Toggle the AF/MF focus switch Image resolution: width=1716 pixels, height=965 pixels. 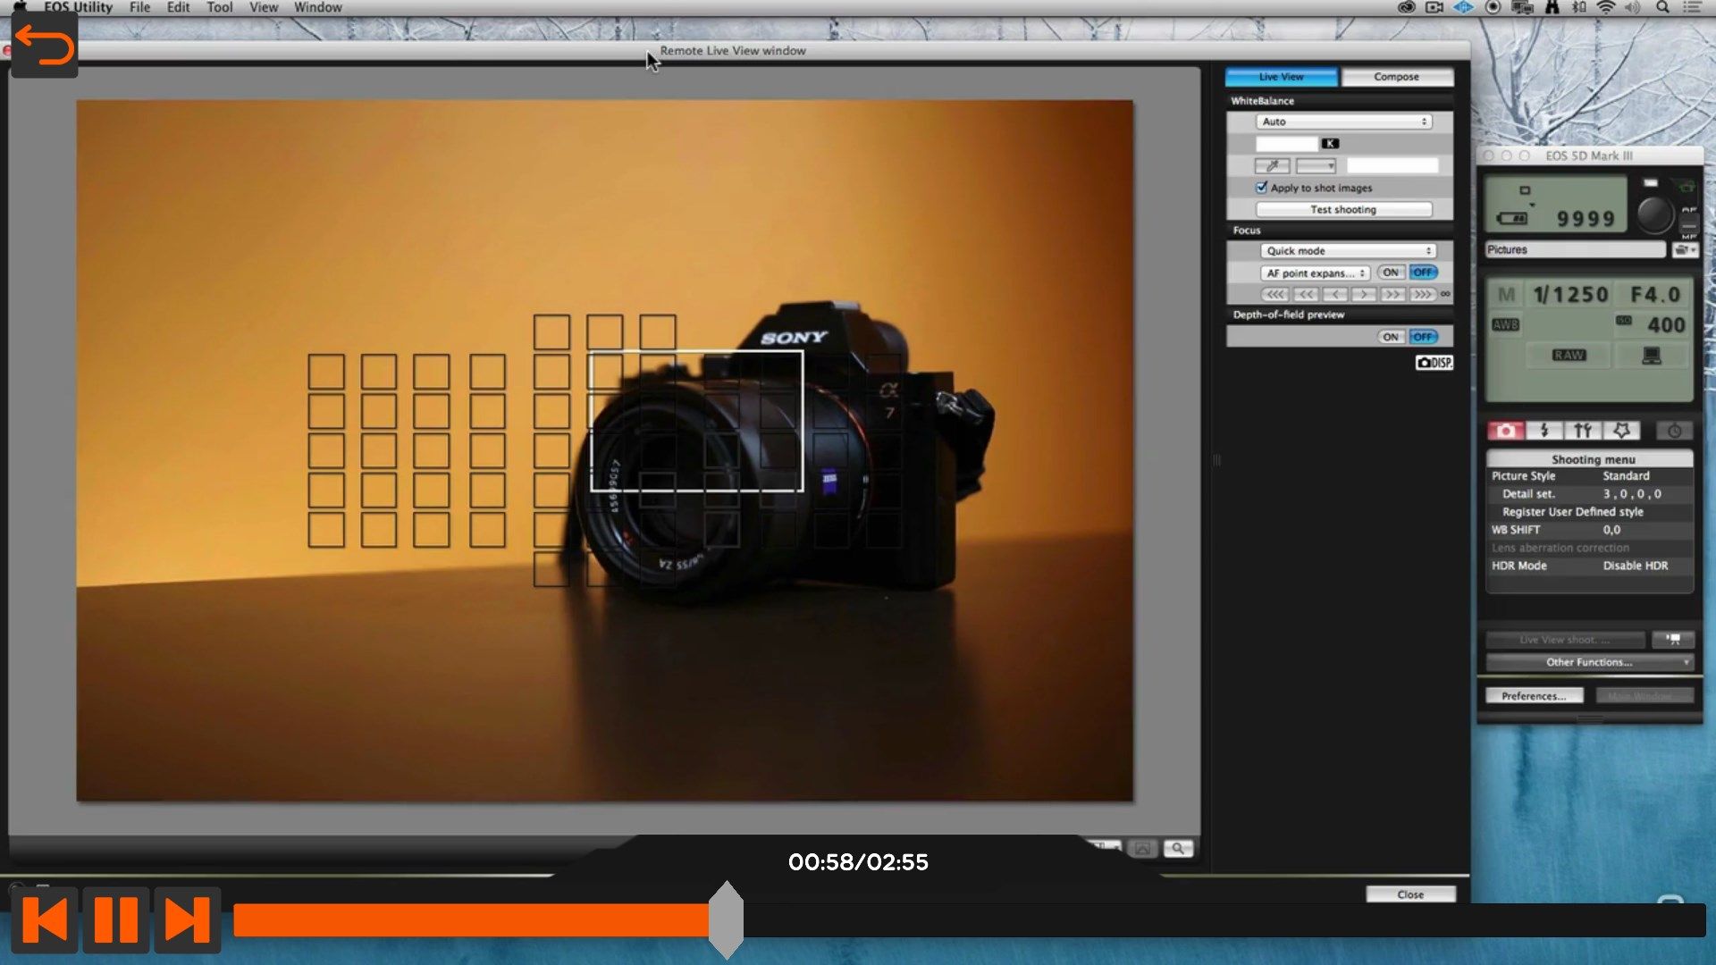tap(1689, 222)
